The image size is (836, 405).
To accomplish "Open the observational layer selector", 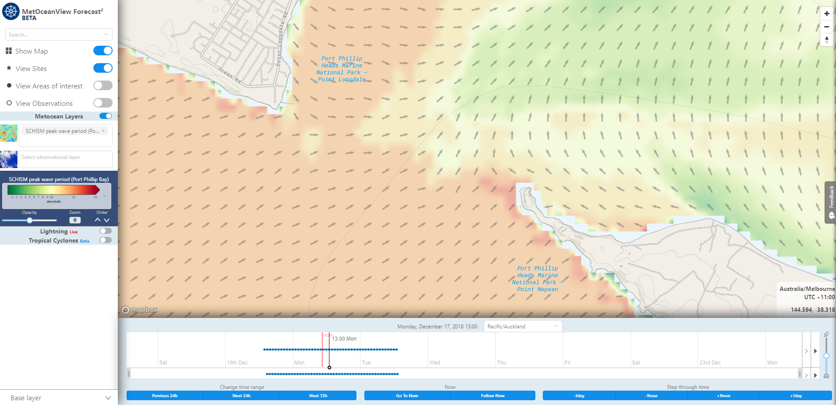I will [65, 159].
